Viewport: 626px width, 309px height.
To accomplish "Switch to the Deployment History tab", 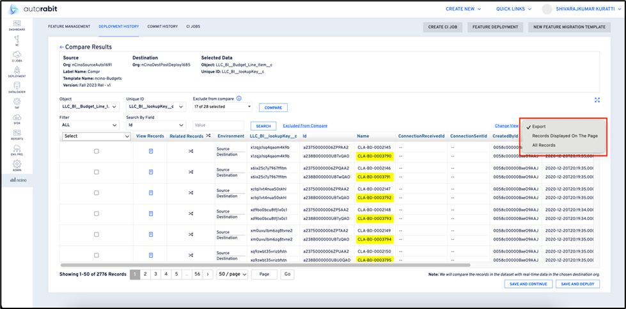I will (118, 26).
